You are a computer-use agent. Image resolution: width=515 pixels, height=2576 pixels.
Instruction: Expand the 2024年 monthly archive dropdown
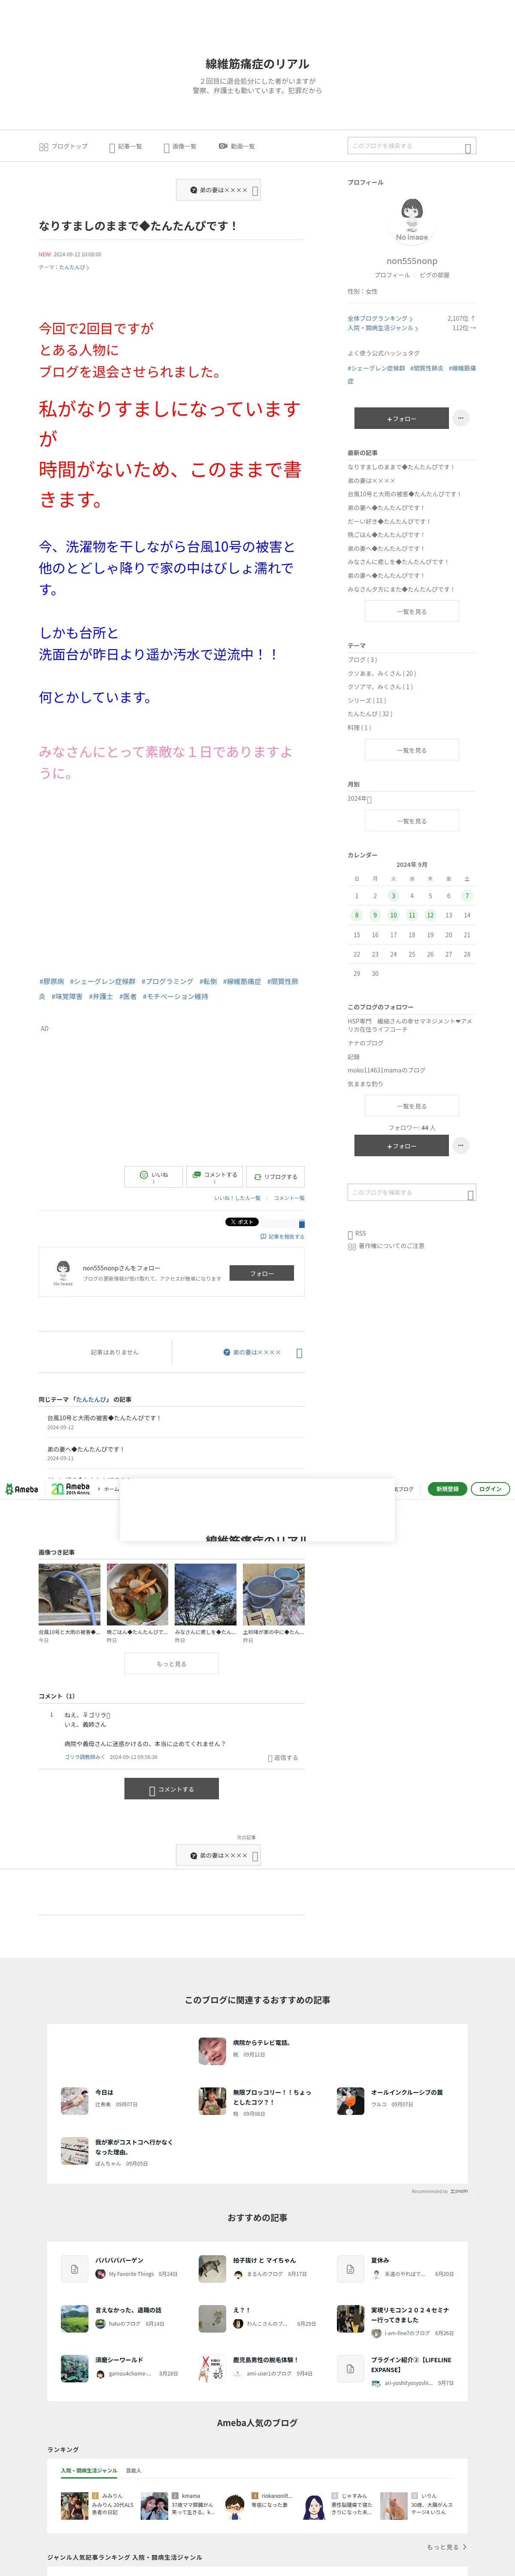click(x=360, y=798)
